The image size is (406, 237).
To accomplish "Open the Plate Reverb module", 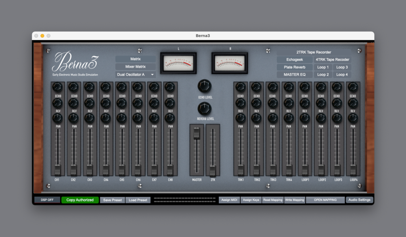I will click(294, 67).
